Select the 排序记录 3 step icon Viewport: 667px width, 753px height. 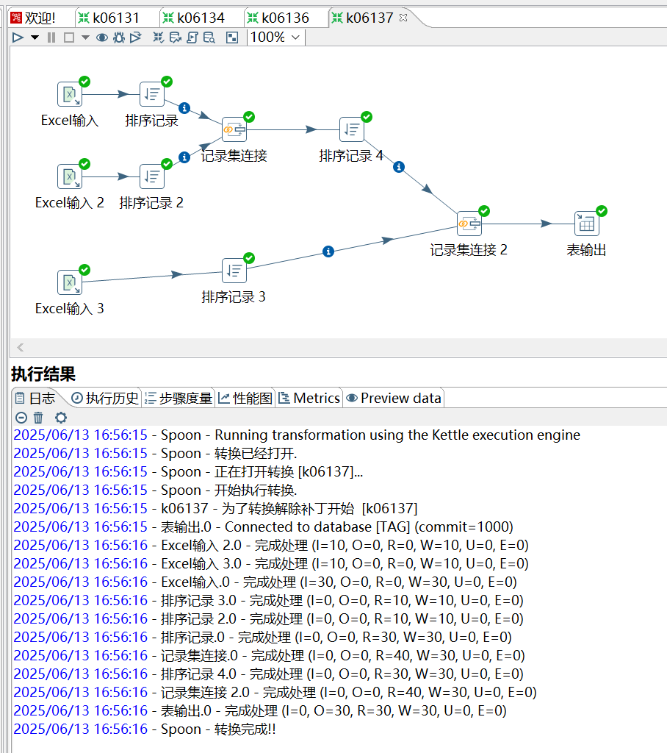pyautogui.click(x=234, y=271)
